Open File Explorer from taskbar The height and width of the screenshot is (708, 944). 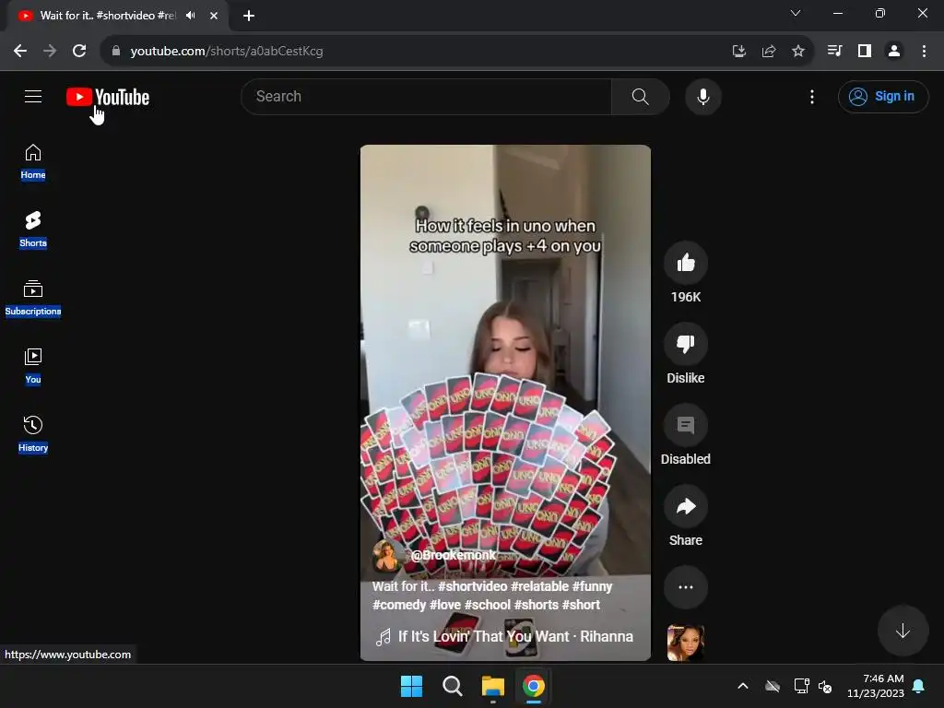pos(493,686)
